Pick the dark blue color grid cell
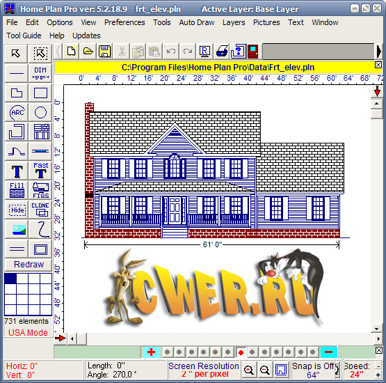The image size is (386, 383). [10, 279]
